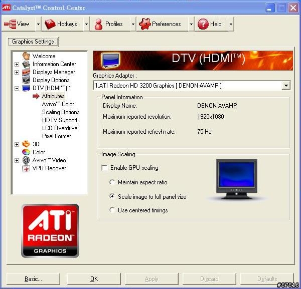This screenshot has width=301, height=289.
Task: Expand the Avivo Video node
Action: tap(17, 160)
